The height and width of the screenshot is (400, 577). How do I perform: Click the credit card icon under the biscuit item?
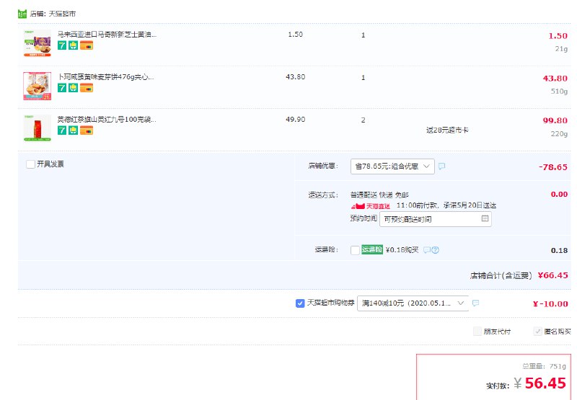point(87,45)
